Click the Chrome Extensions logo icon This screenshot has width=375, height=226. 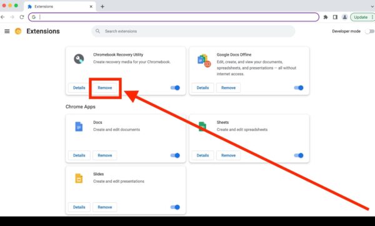pyautogui.click(x=18, y=31)
